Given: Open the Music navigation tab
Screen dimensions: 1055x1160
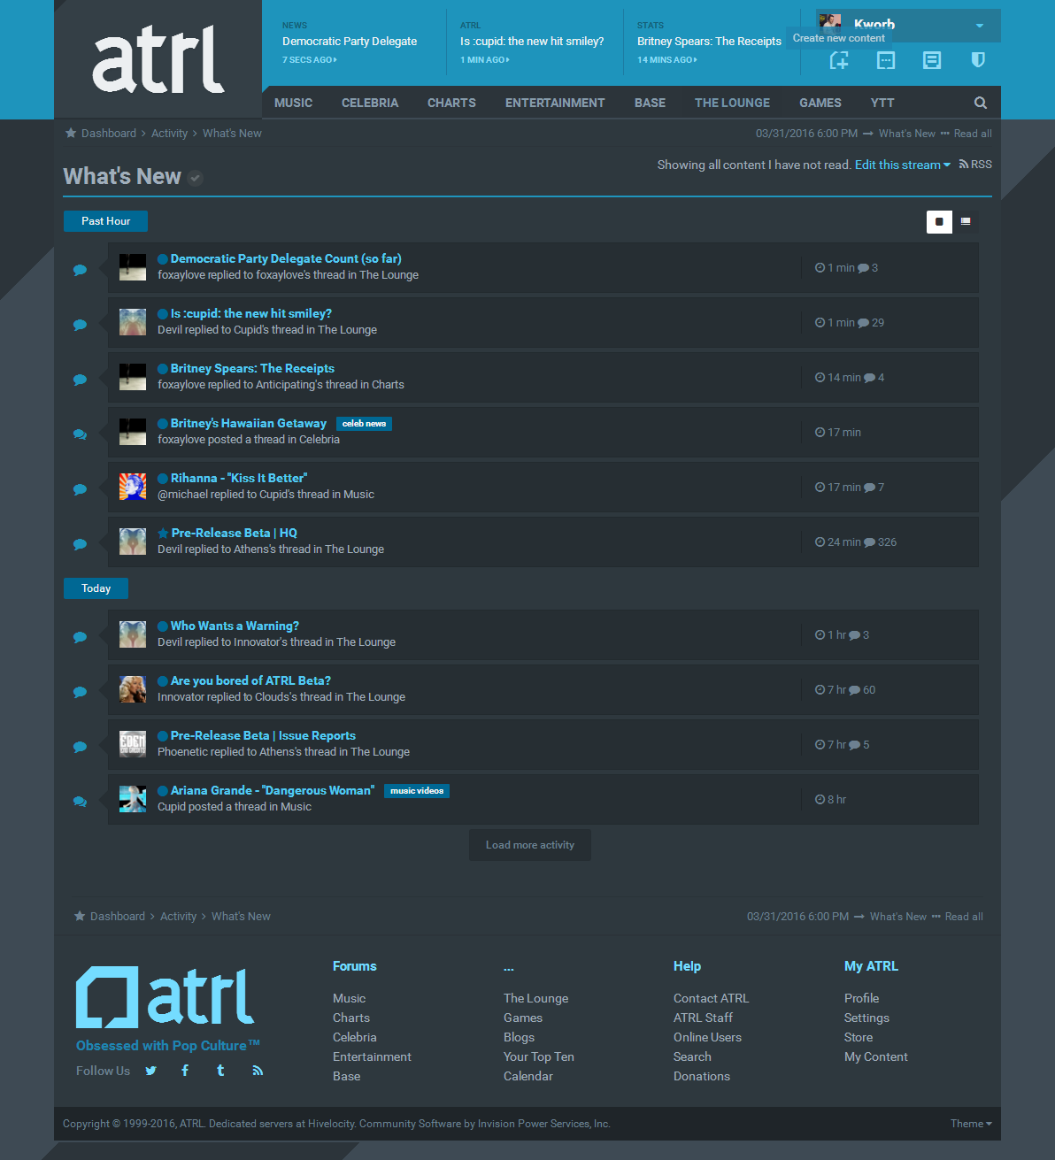Looking at the screenshot, I should [x=293, y=103].
